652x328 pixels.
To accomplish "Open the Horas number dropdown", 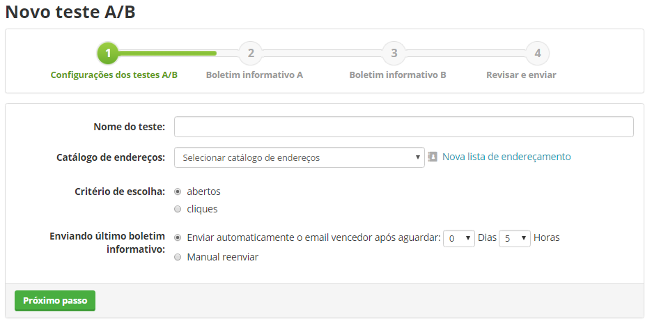I will click(514, 238).
